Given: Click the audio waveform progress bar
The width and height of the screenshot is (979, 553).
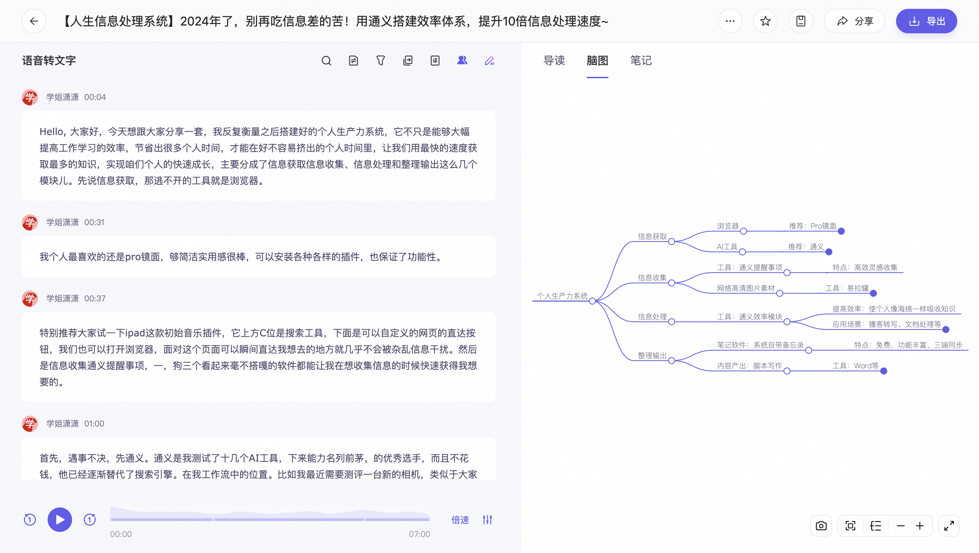Looking at the screenshot, I should 270,519.
